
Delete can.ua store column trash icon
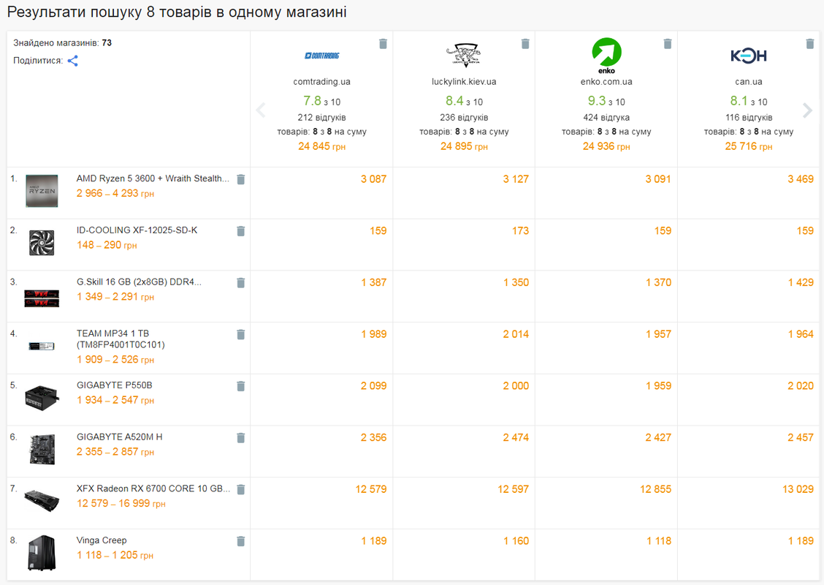pos(810,44)
